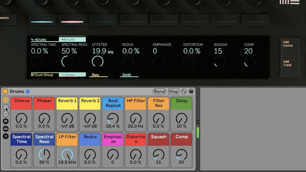Select the Synth track on Push display
Viewport: 306px width, 172px height.
[127, 75]
